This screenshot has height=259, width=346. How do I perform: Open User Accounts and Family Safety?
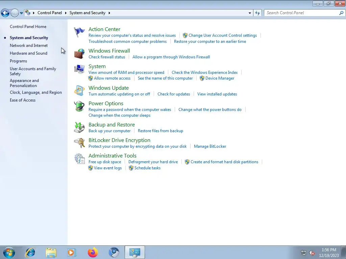pos(33,71)
